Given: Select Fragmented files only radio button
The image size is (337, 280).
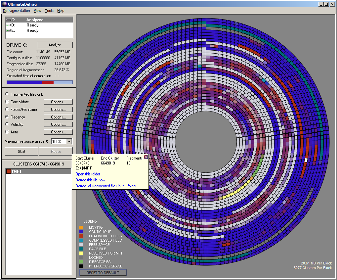Looking at the screenshot, I should 7,94.
